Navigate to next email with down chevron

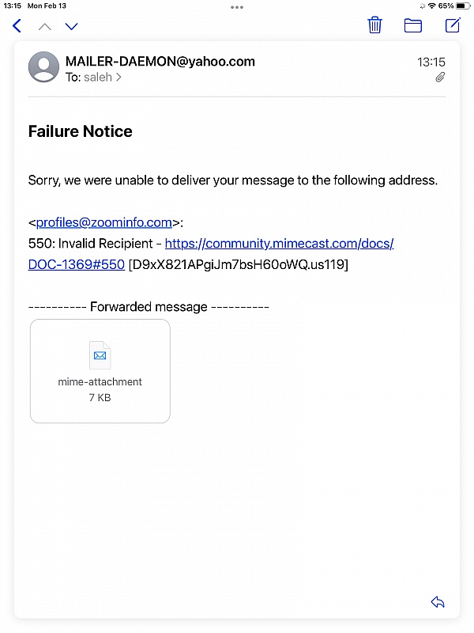pos(71,26)
